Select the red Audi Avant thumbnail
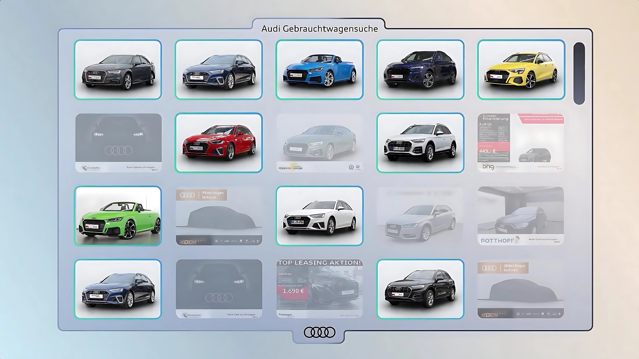 [x=219, y=143]
